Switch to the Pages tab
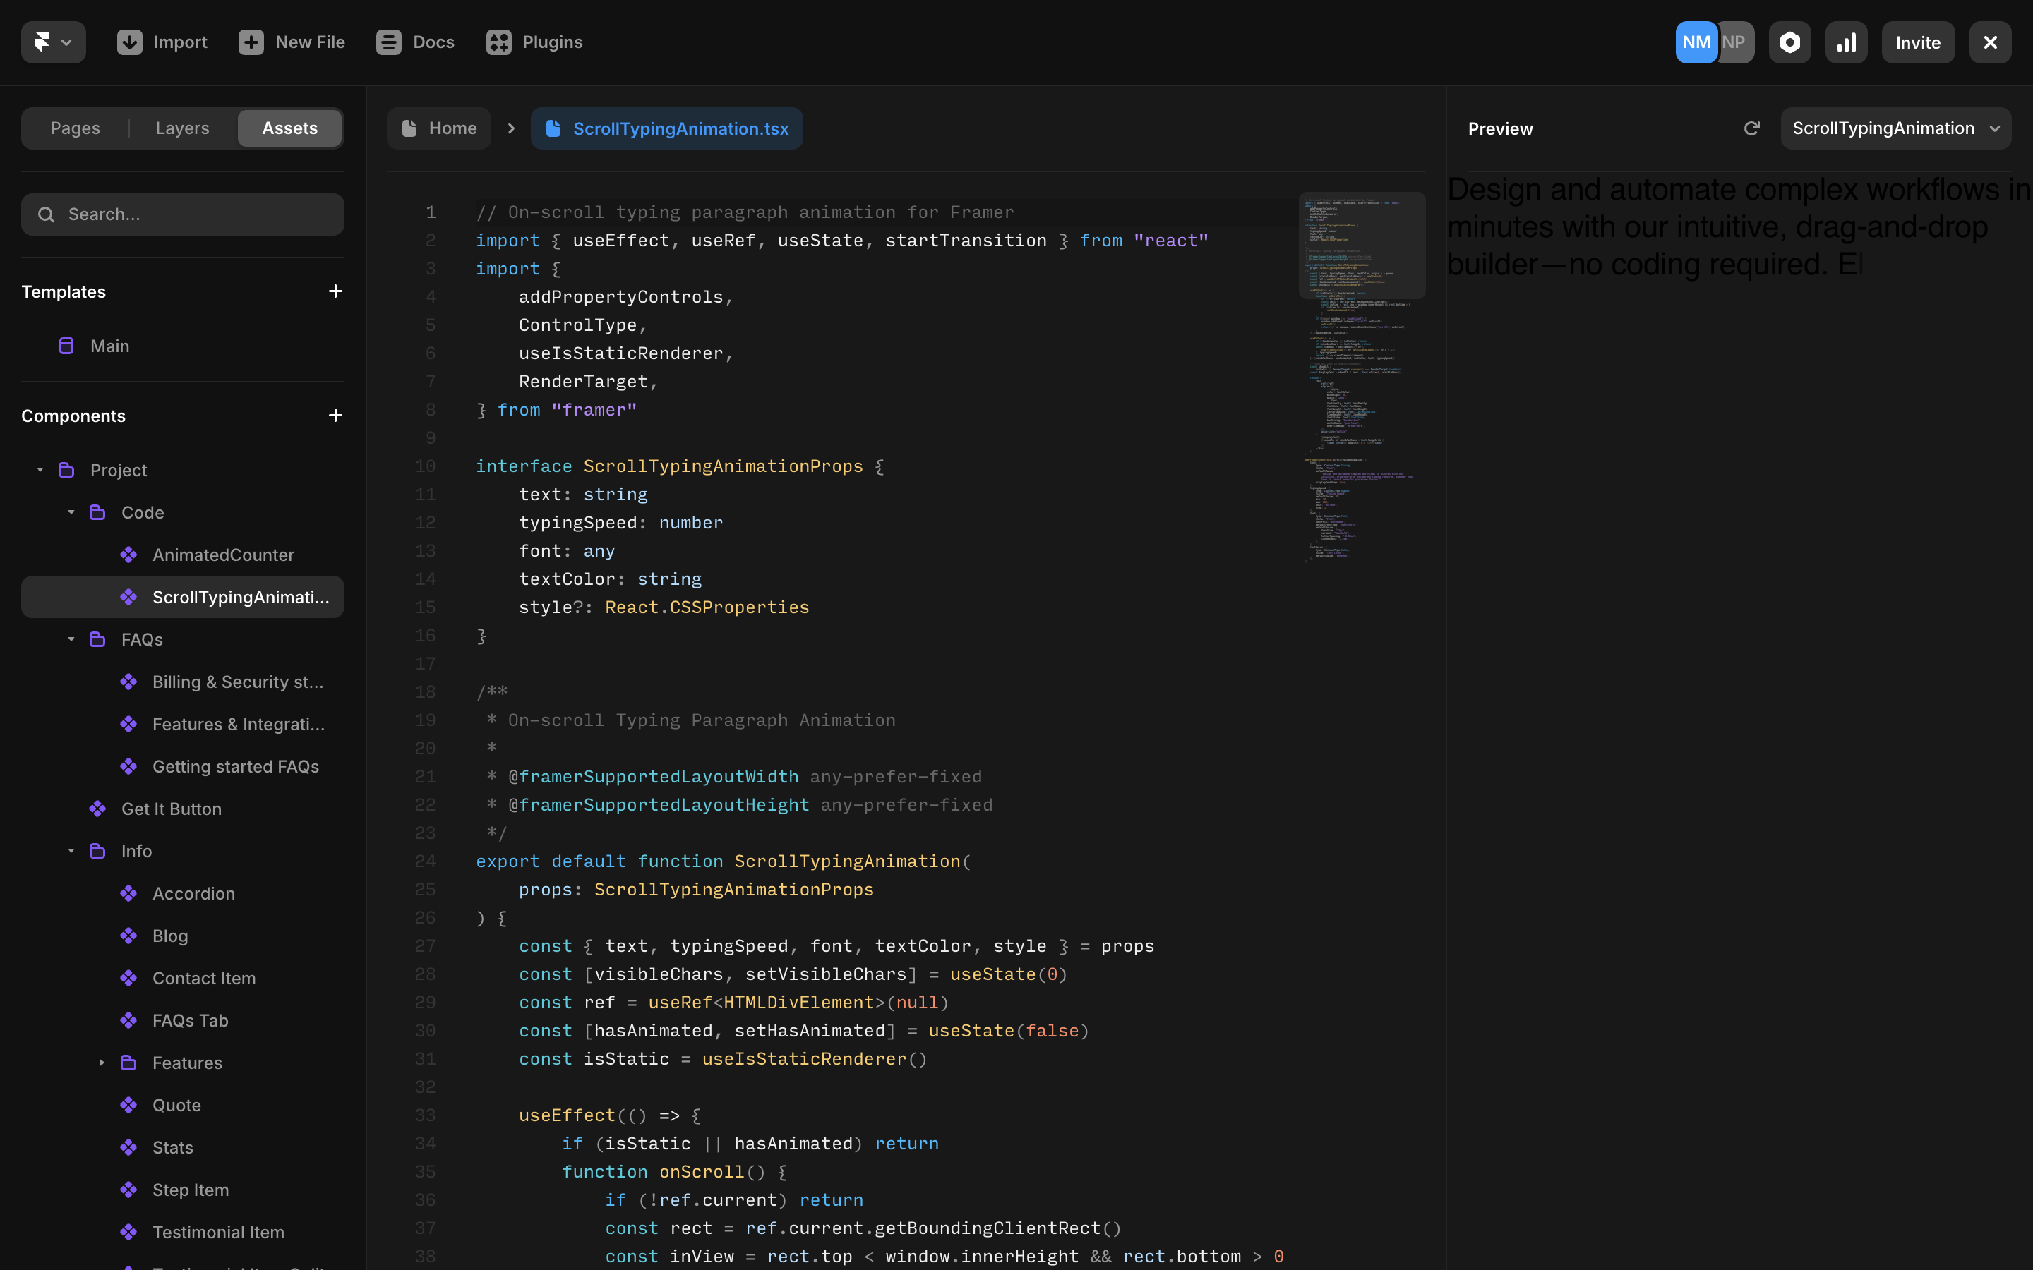Screen dimensions: 2033x1270 pos(75,128)
